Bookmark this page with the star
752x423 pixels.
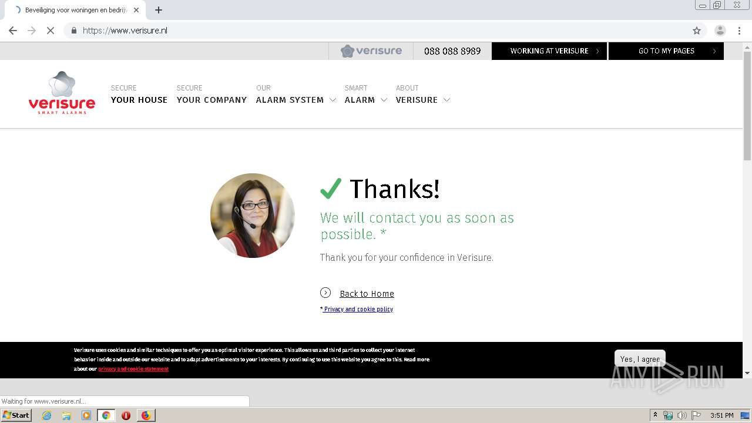(697, 31)
